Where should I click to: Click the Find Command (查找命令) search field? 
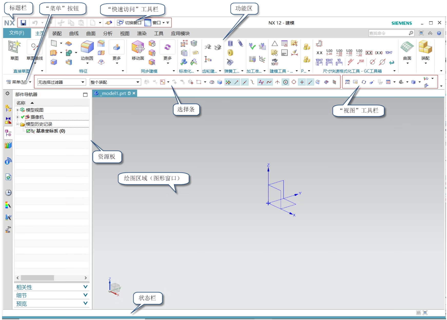point(388,33)
